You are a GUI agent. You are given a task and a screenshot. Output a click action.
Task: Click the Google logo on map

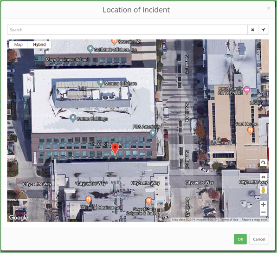coord(19,218)
